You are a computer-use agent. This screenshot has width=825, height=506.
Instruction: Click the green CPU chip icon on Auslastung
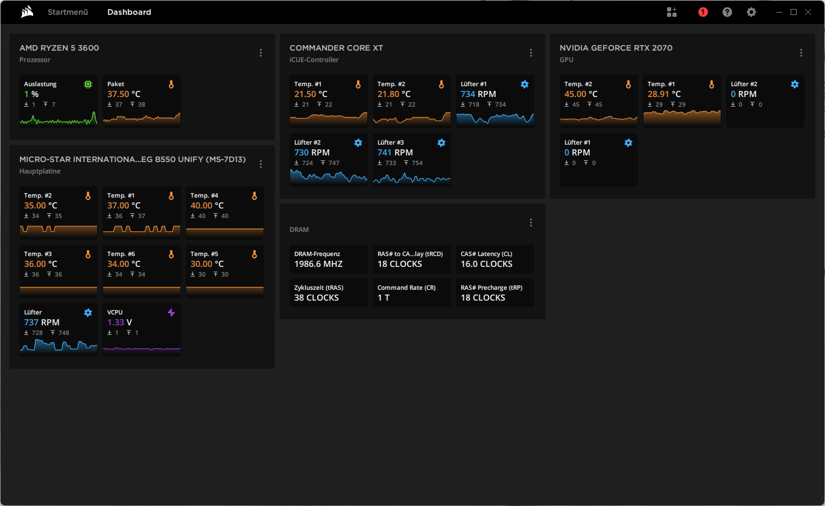(88, 84)
